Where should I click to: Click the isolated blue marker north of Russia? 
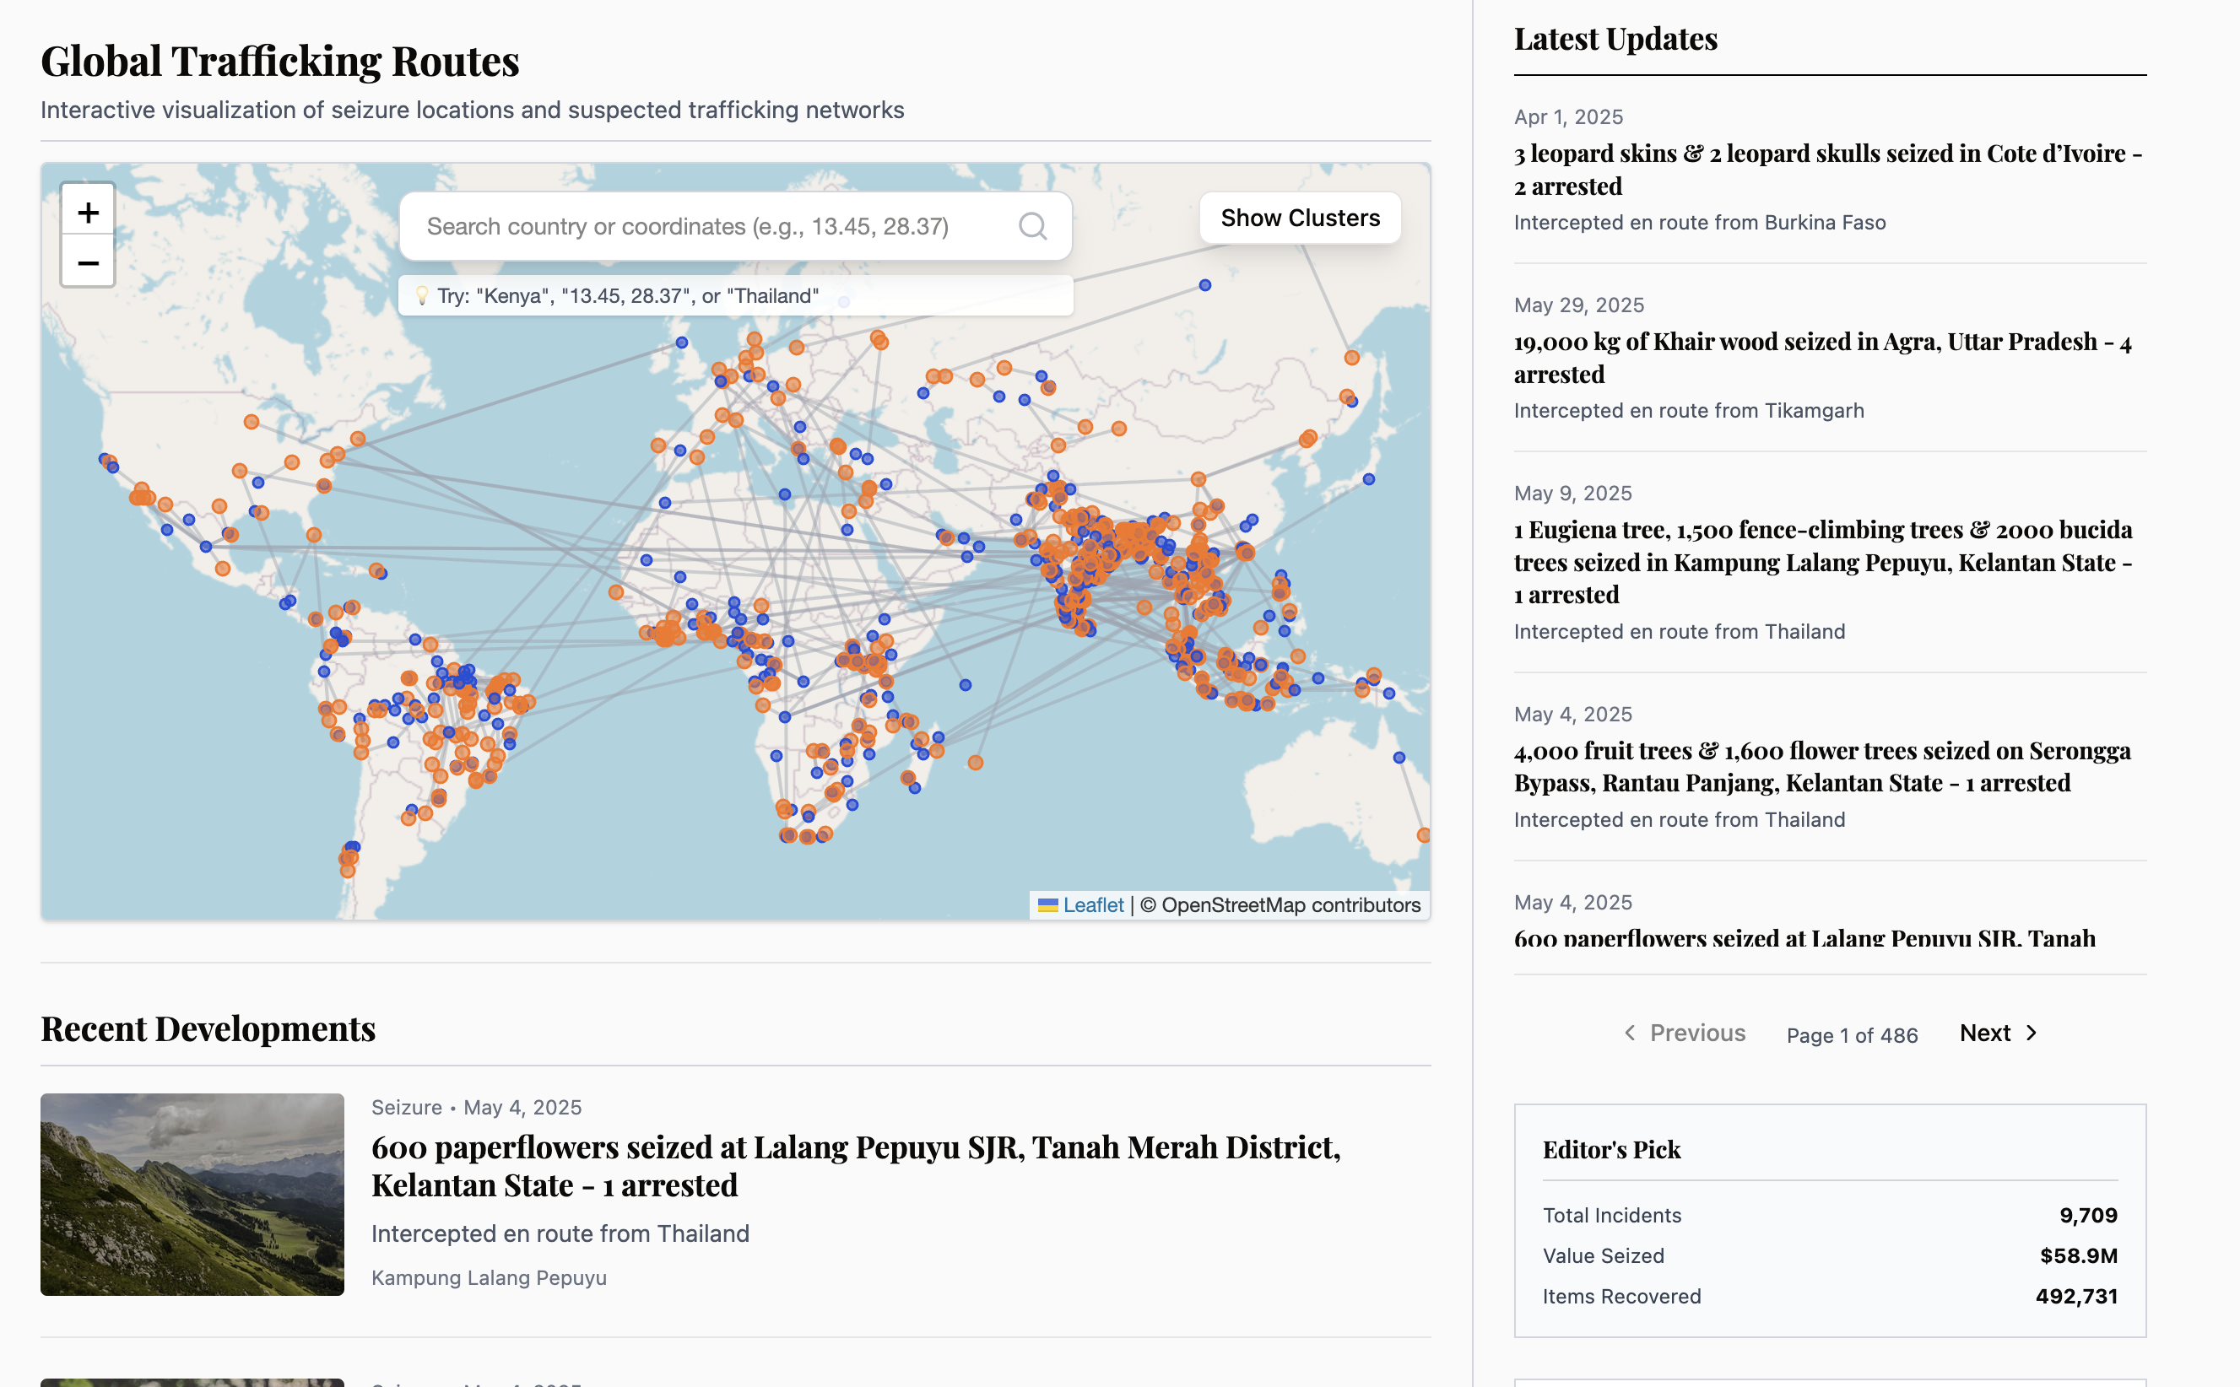pyautogui.click(x=1205, y=285)
